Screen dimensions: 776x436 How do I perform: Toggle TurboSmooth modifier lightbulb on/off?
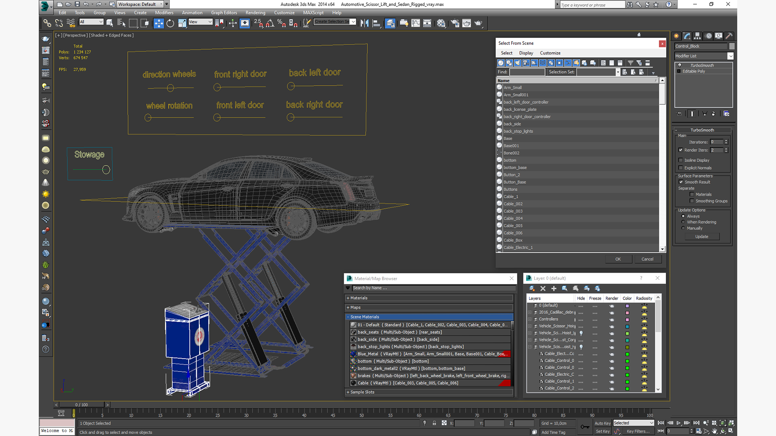point(679,65)
